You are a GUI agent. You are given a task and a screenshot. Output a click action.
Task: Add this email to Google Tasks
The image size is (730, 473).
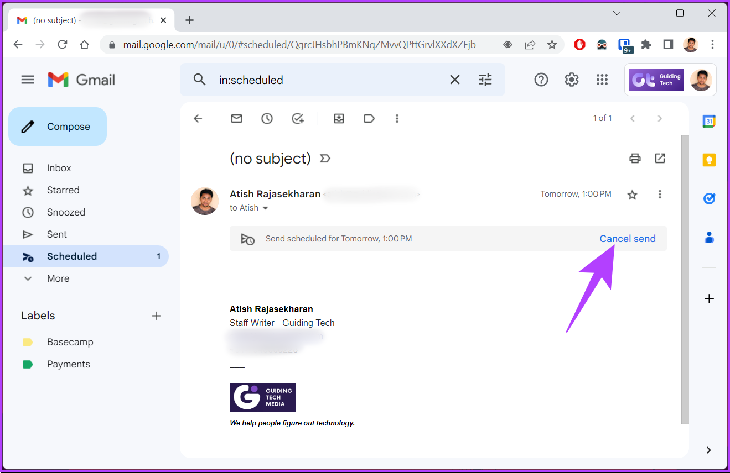point(298,118)
